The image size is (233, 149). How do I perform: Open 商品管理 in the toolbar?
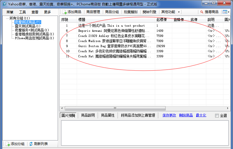click(x=93, y=12)
